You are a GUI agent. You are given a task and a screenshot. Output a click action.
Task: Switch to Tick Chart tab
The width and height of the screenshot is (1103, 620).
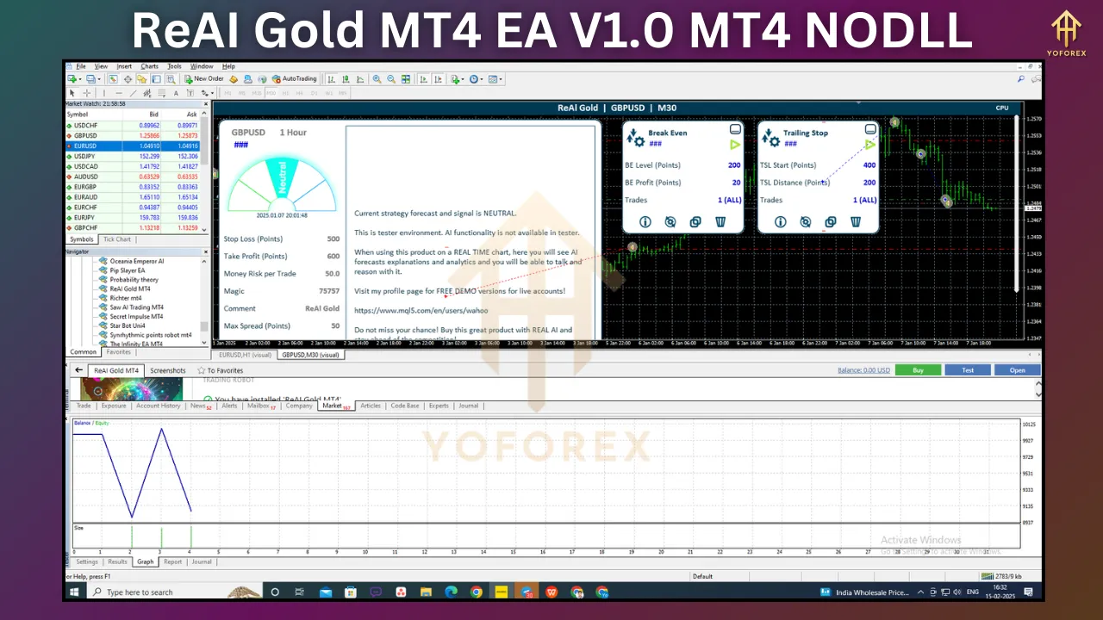117,239
